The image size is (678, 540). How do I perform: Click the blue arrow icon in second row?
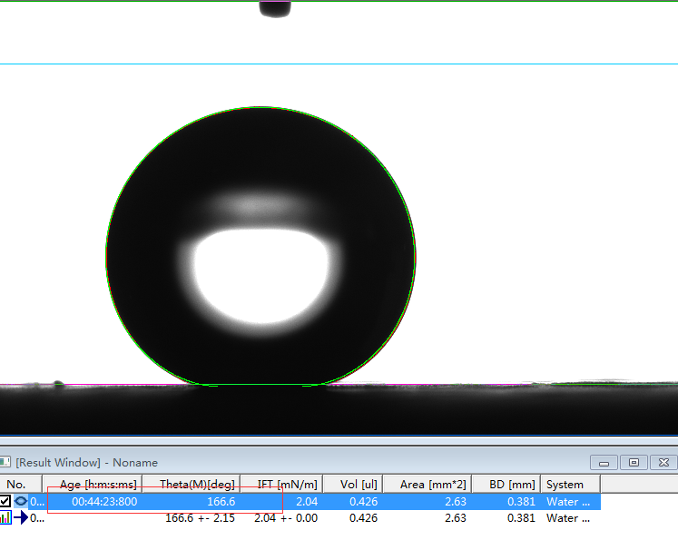coord(21,518)
